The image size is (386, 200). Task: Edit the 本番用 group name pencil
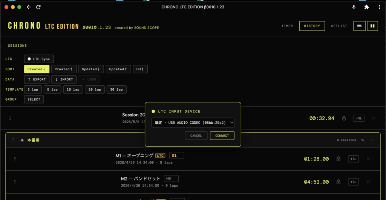click(x=363, y=140)
